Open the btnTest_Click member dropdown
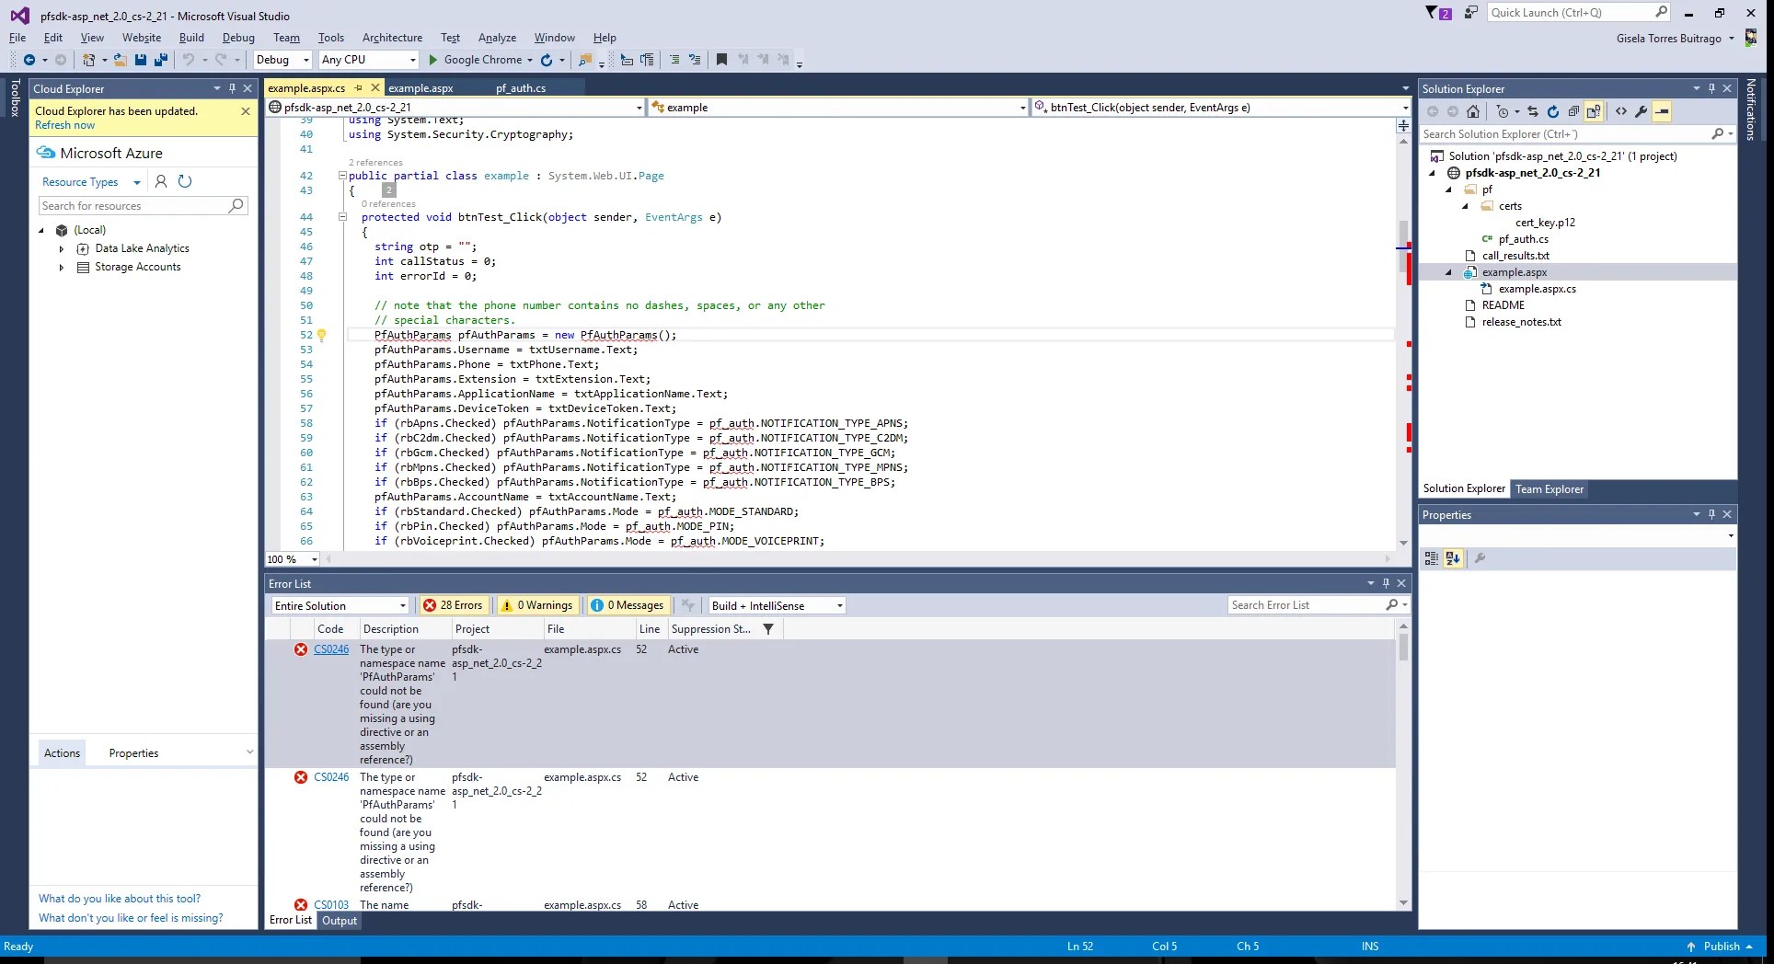 (x=1222, y=108)
